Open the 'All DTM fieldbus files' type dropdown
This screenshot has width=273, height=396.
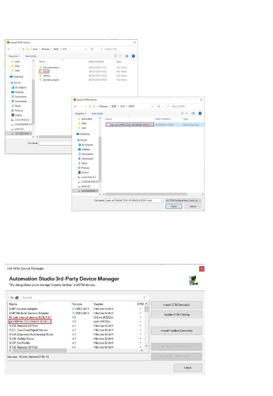(183, 201)
